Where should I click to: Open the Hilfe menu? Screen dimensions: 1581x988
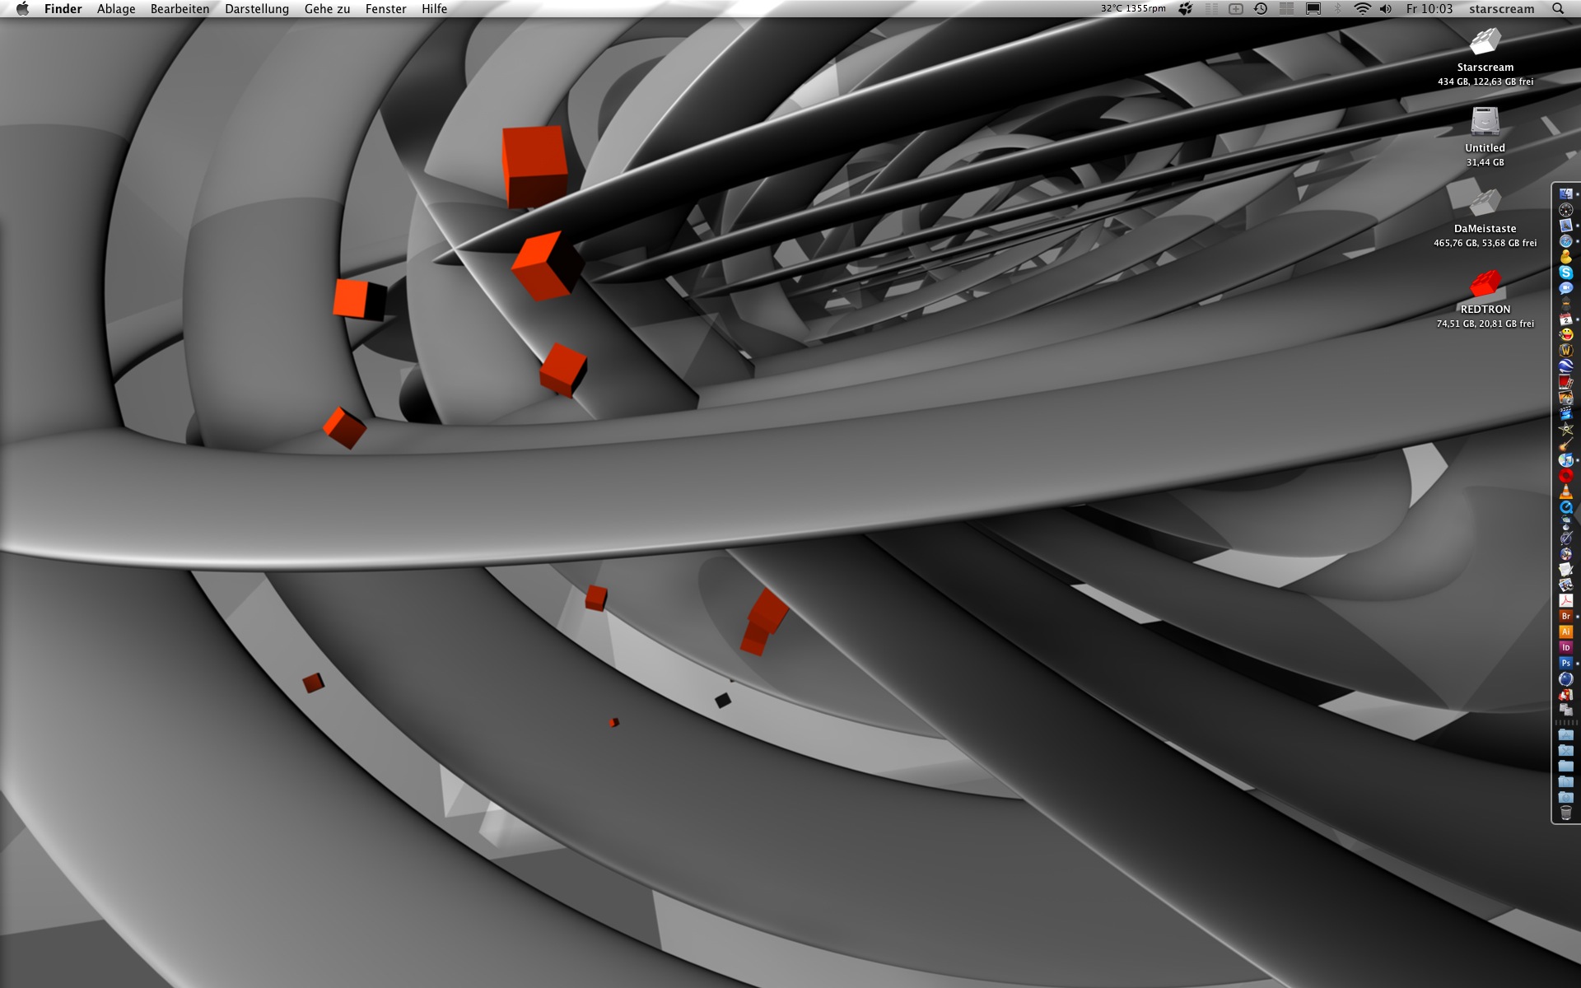(x=434, y=9)
